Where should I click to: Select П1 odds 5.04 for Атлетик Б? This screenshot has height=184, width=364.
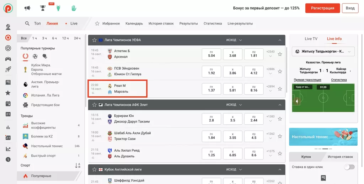[x=212, y=54]
